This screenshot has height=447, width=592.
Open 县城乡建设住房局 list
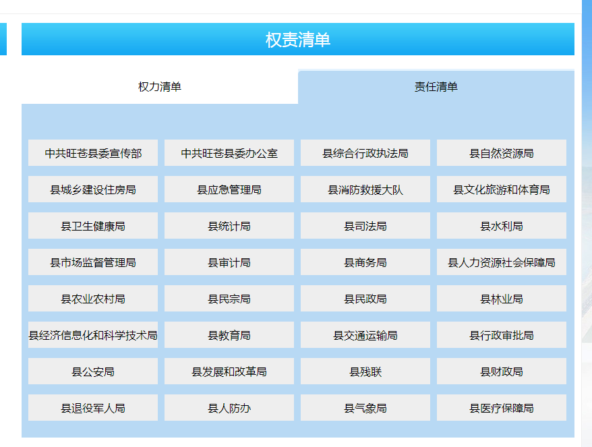[x=93, y=189]
